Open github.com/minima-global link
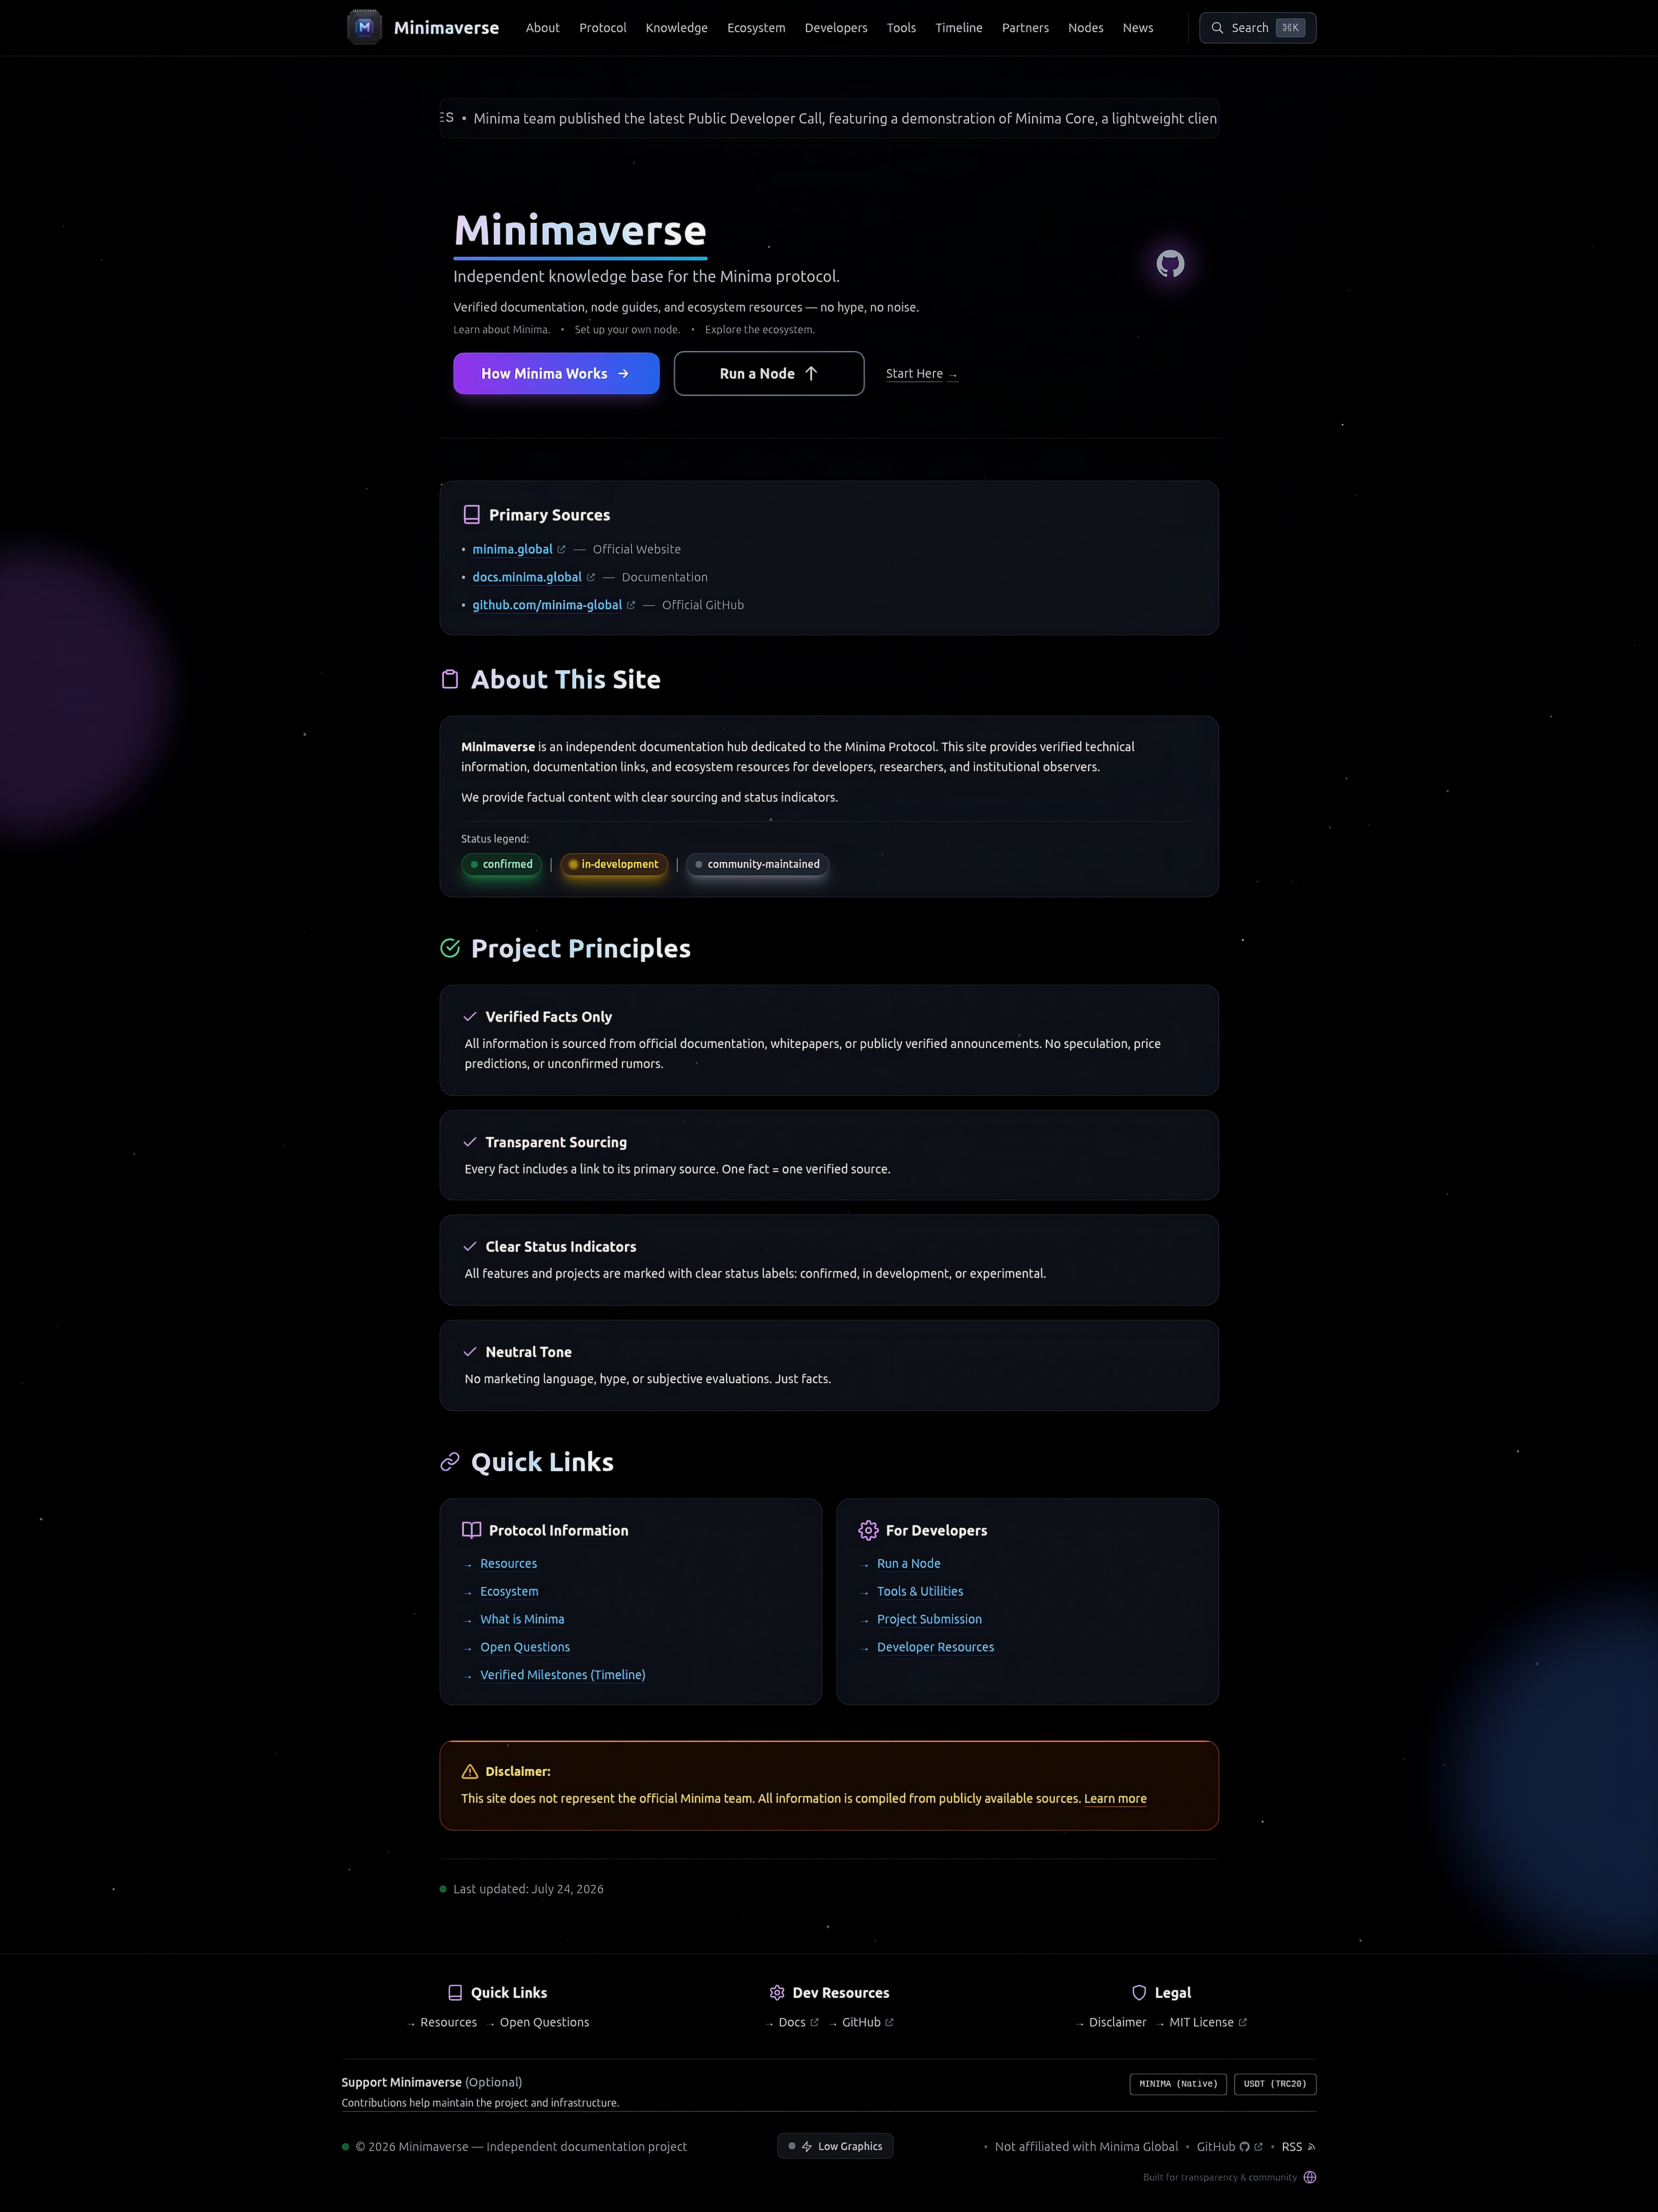1658x2212 pixels. coord(547,605)
